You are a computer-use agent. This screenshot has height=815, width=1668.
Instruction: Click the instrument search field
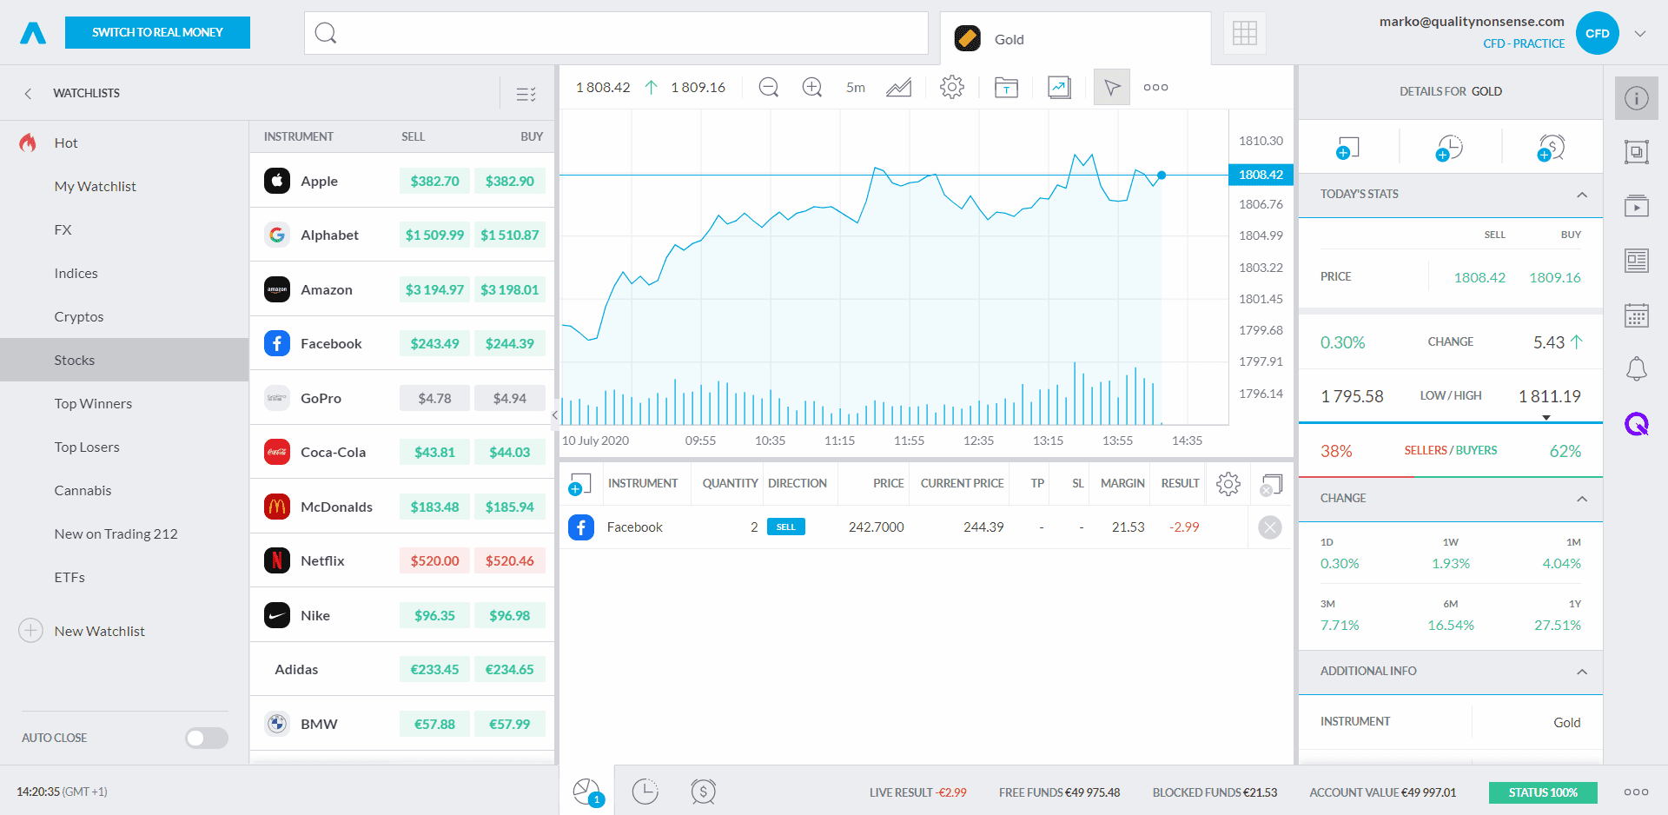point(616,33)
